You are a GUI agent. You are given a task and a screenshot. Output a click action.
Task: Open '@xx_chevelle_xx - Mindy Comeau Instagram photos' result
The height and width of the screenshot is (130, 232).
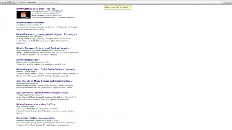tap(43, 92)
